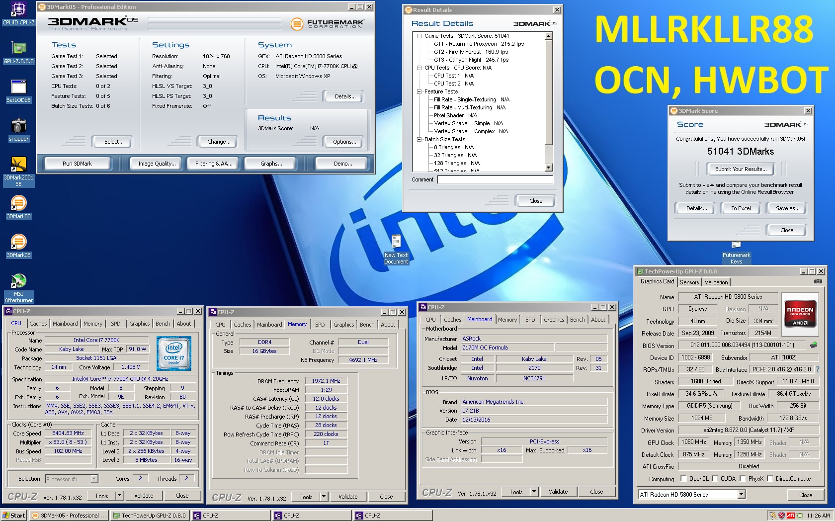
Task: Collapse the CPU Tests tree node
Action: (x=419, y=68)
